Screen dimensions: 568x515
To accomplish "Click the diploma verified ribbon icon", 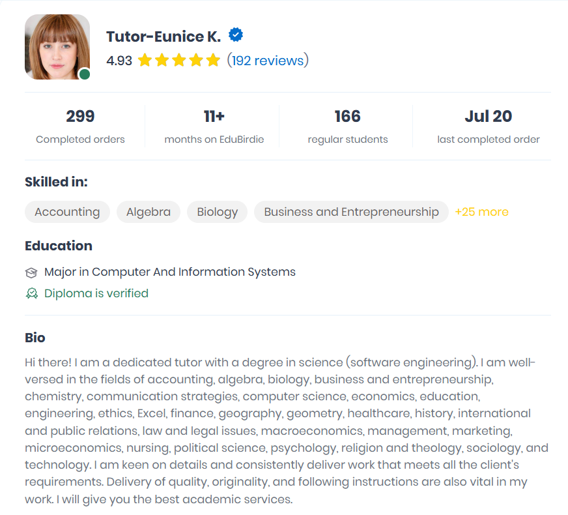I will [31, 293].
